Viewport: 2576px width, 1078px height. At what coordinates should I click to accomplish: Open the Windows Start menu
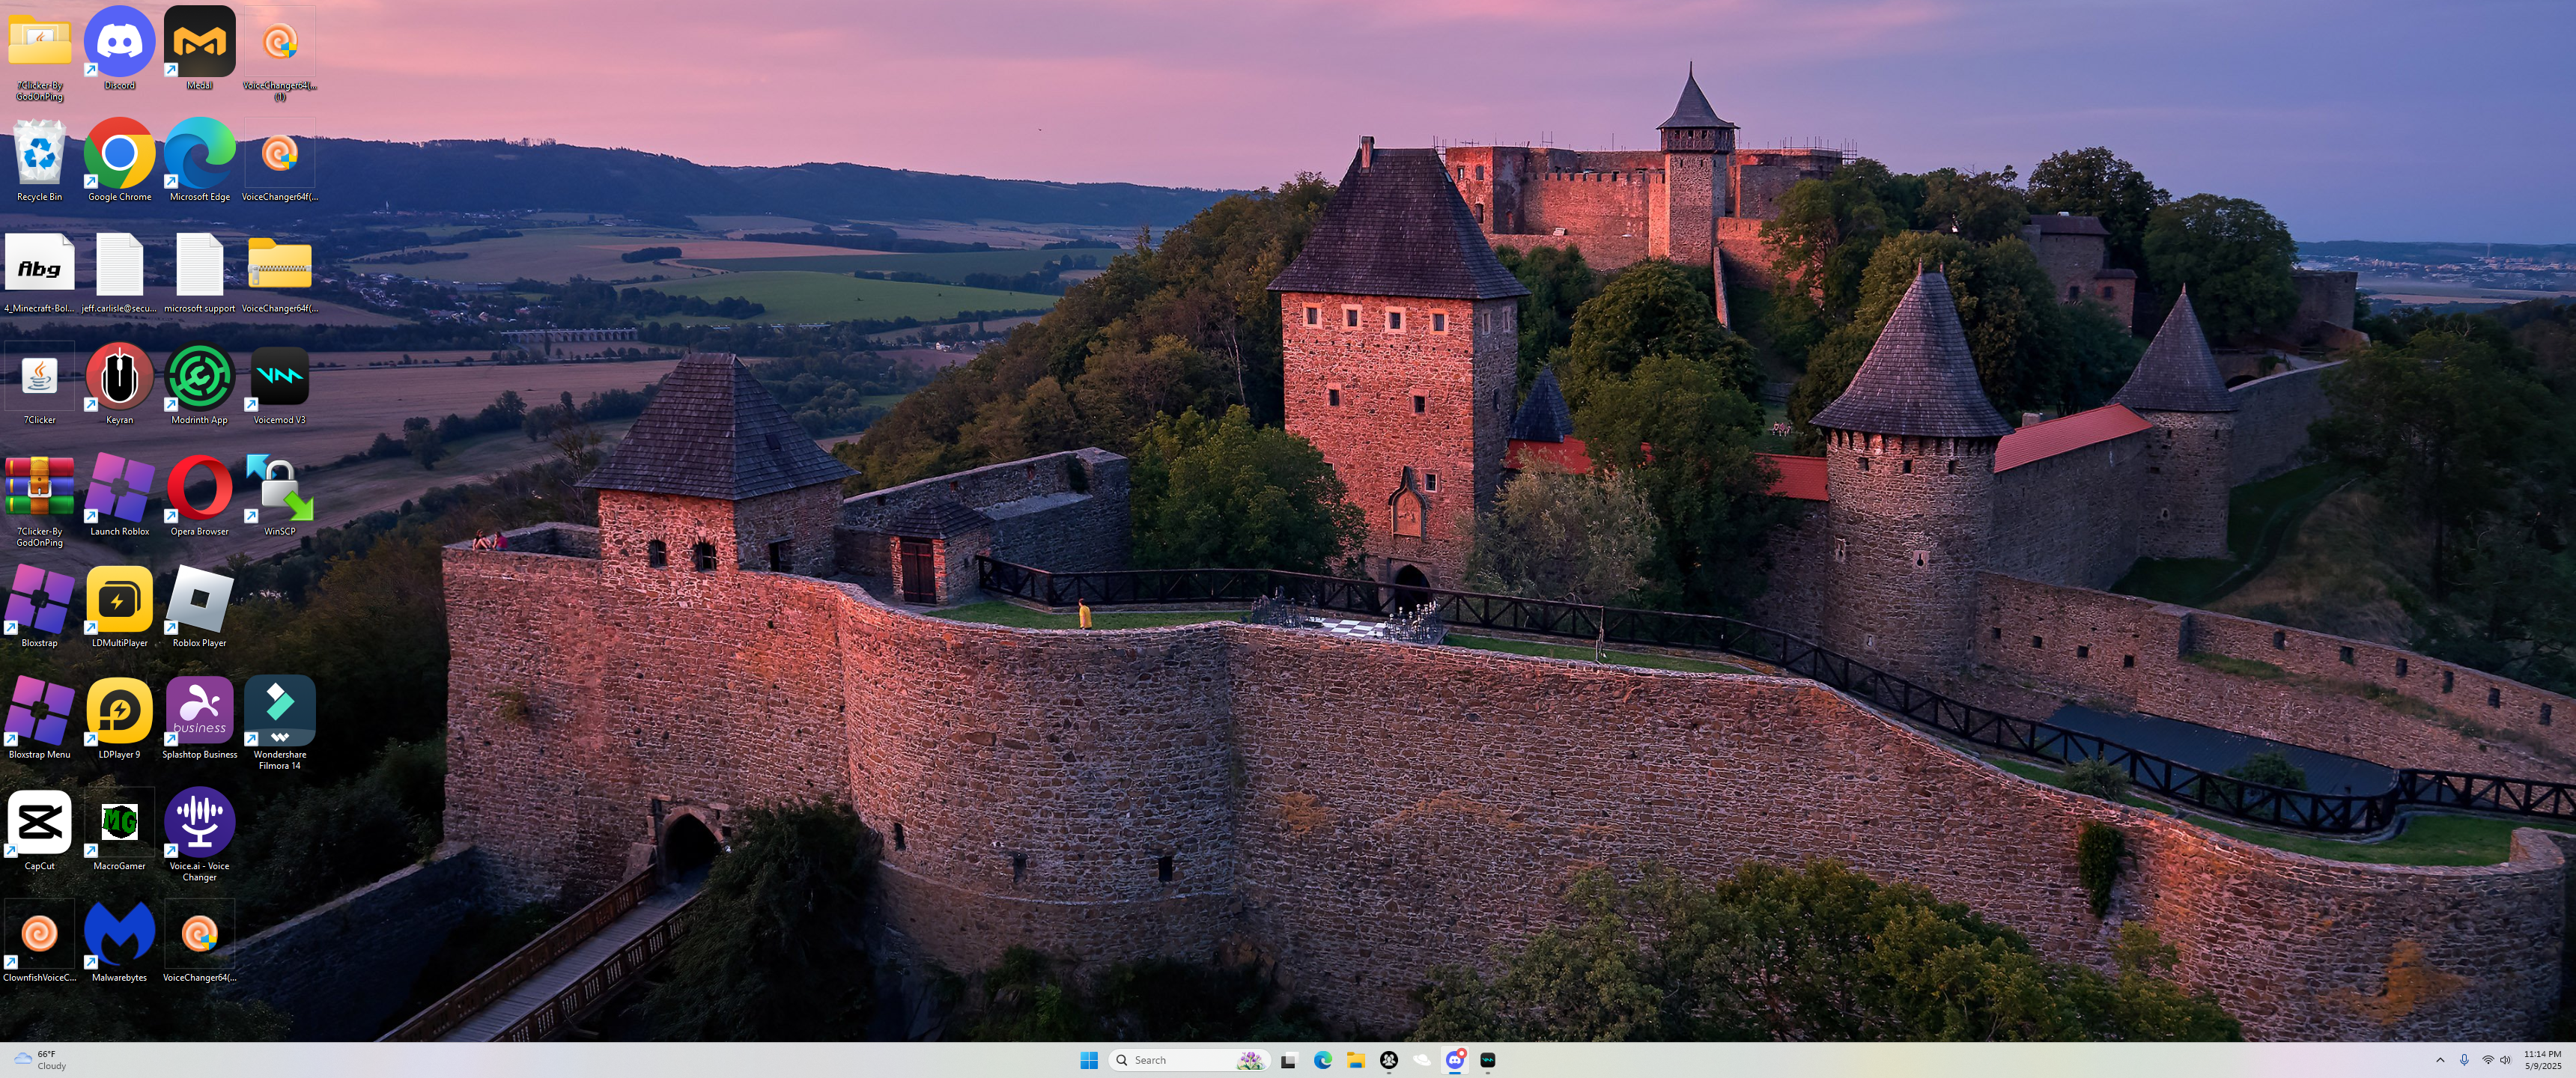coord(1089,1060)
